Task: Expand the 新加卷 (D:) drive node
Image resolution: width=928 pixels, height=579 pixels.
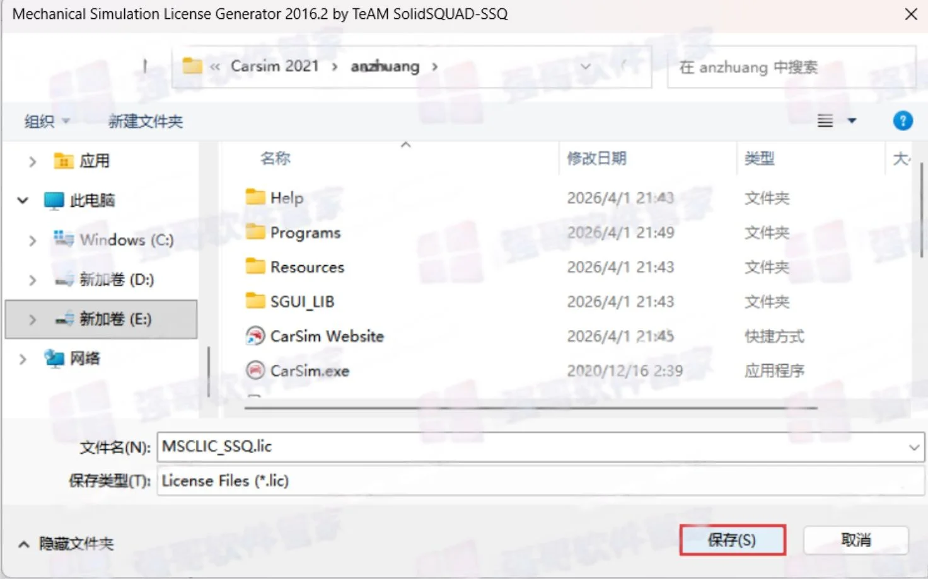Action: [32, 280]
